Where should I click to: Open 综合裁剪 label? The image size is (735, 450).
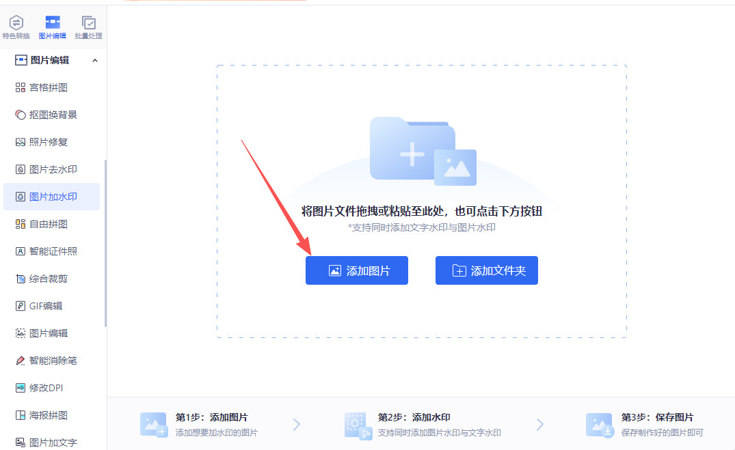point(49,279)
